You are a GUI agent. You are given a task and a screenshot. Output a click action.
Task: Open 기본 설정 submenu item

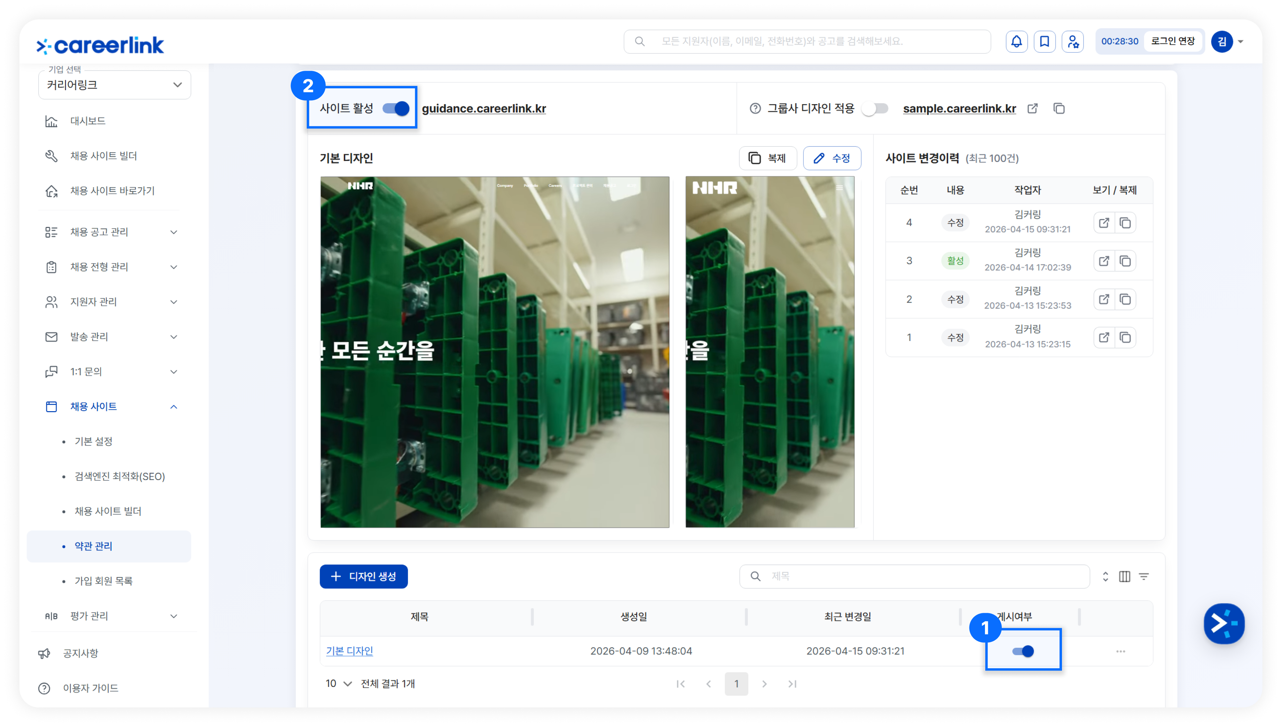[94, 441]
